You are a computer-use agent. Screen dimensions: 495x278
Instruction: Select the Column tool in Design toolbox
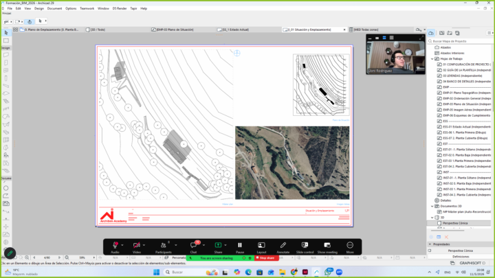pos(6,78)
